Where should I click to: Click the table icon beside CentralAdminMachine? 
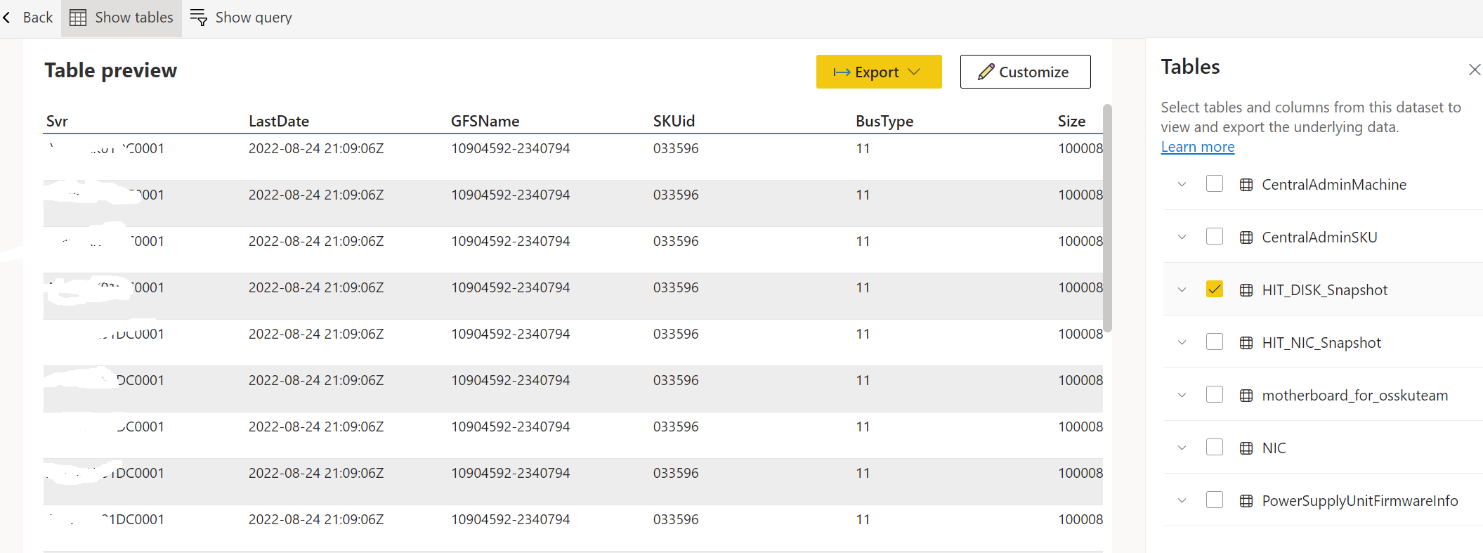click(x=1246, y=185)
